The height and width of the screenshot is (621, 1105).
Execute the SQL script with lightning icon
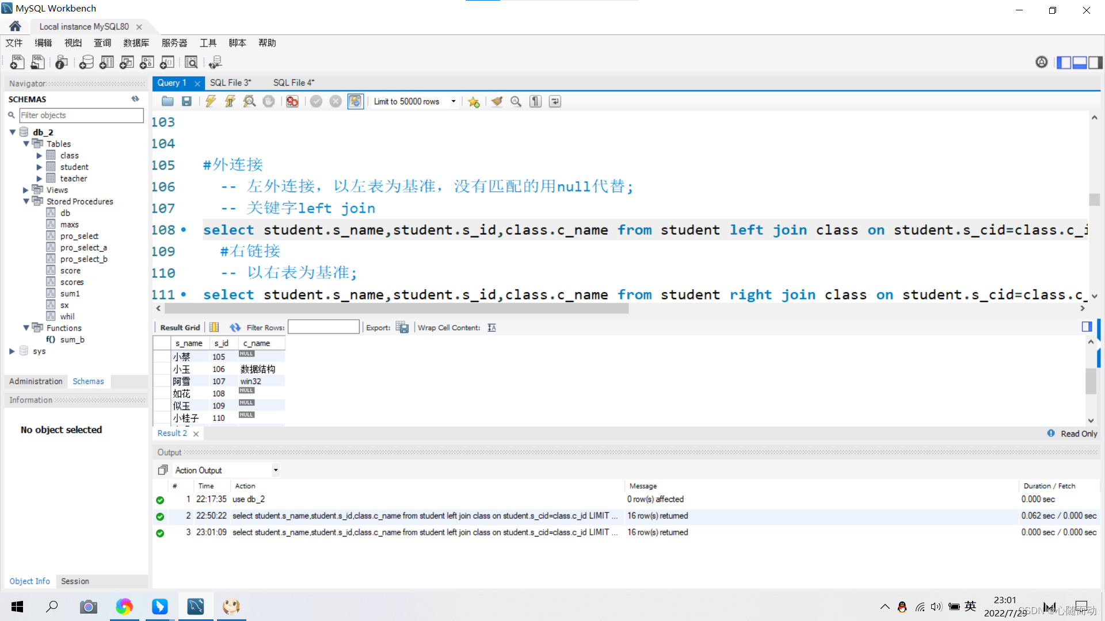(211, 102)
